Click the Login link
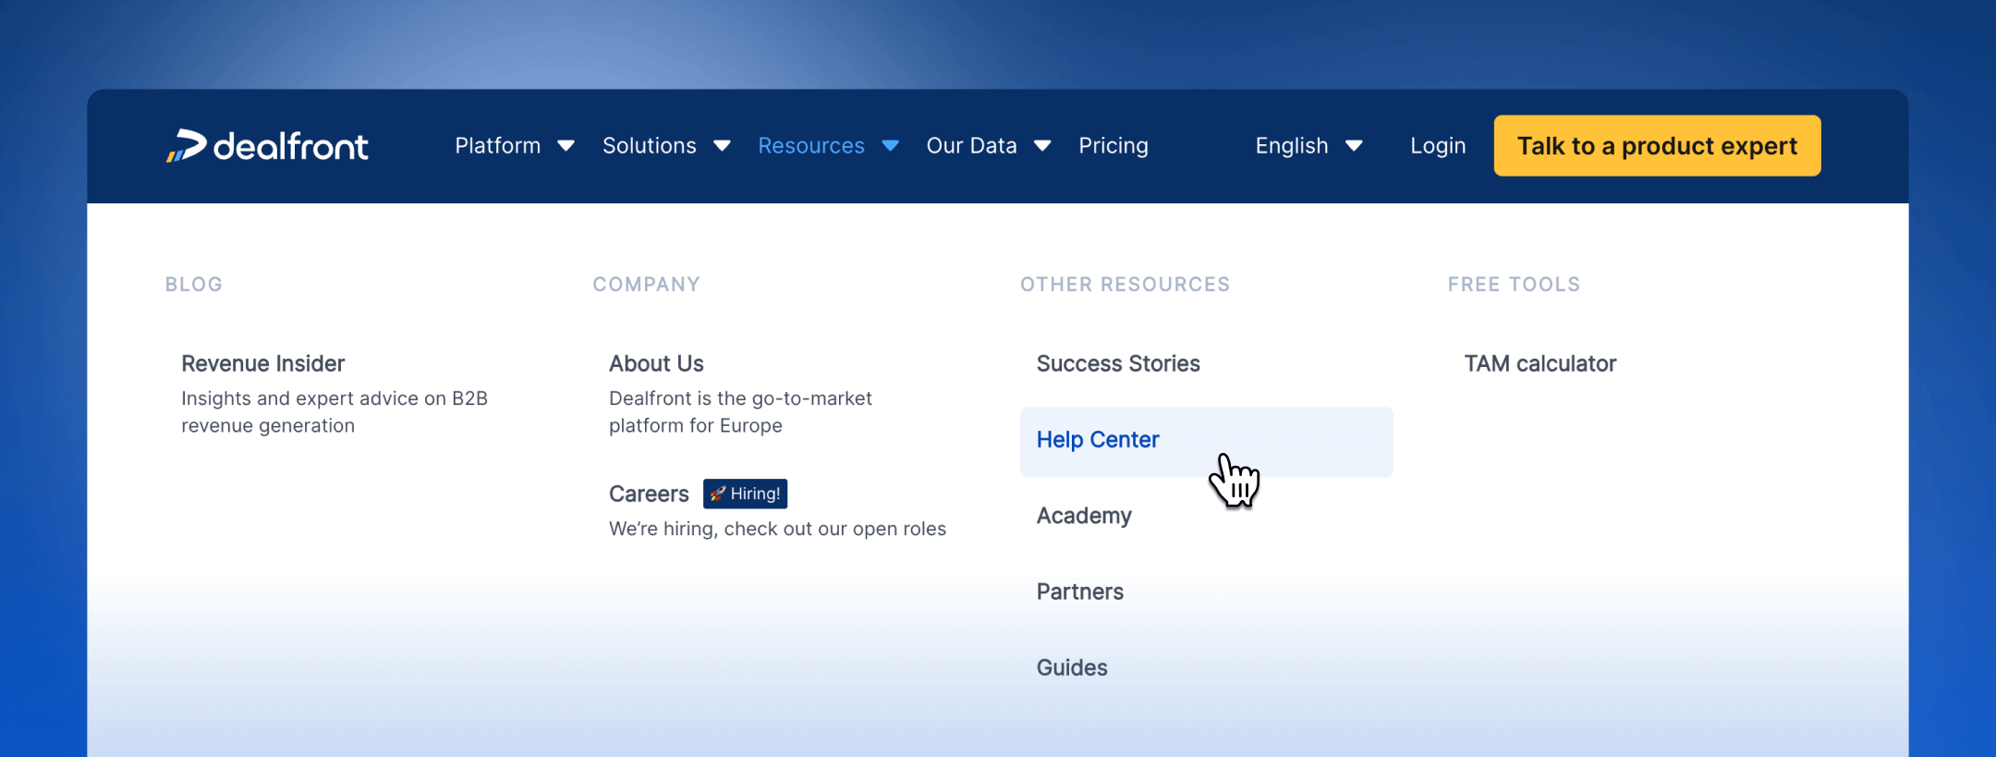This screenshot has height=757, width=1996. point(1438,146)
